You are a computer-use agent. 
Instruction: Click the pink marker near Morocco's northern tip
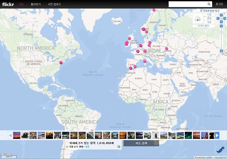(131, 68)
